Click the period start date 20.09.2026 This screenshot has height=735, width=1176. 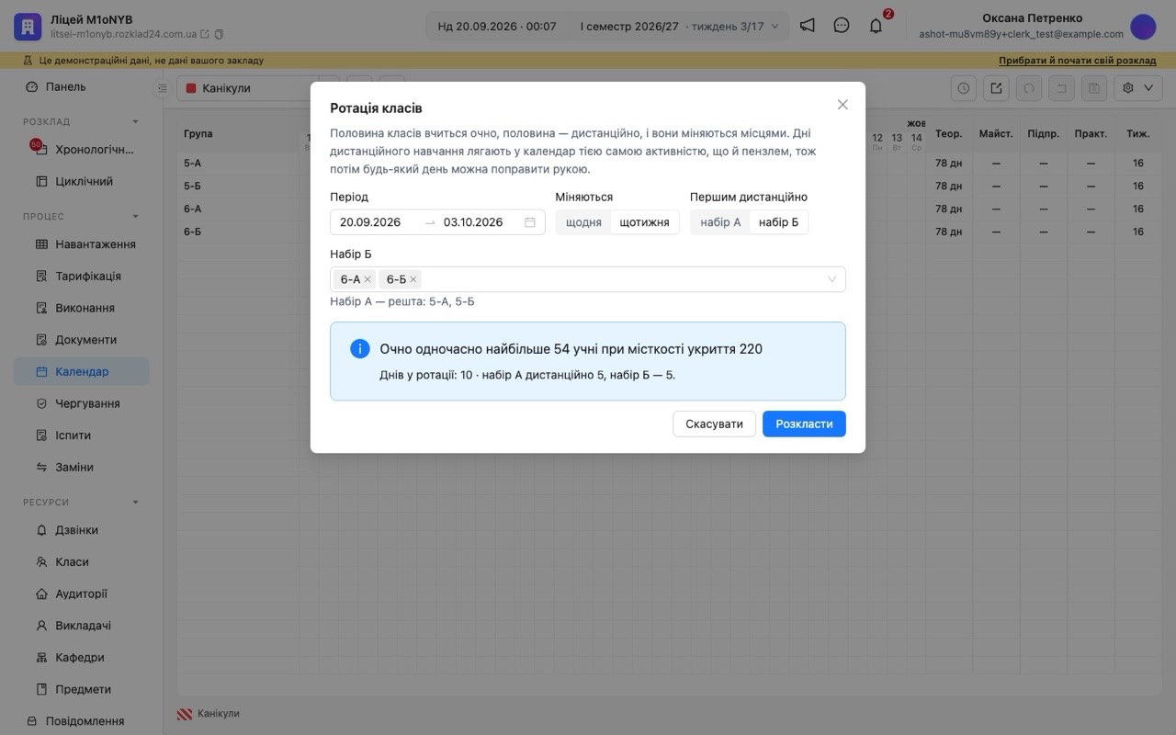click(x=370, y=222)
